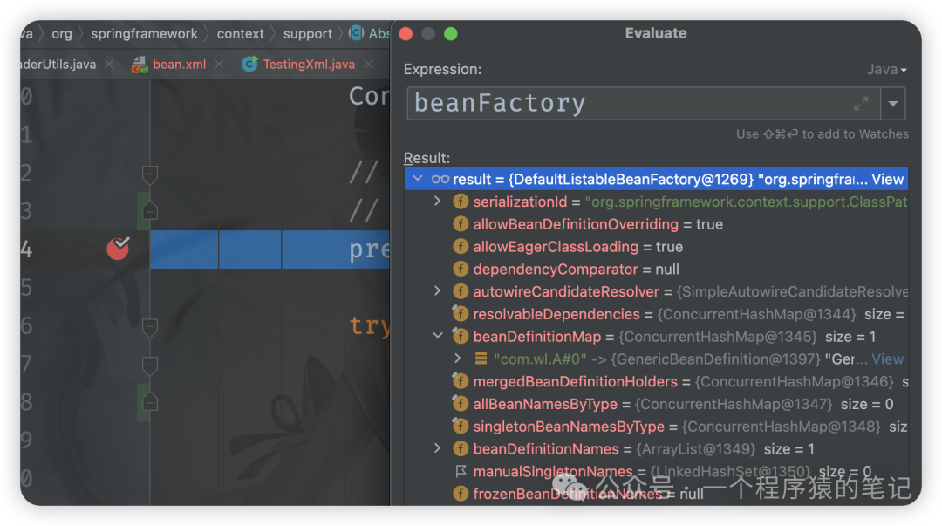Expand the serializationId field
This screenshot has height=526, width=942.
tap(438, 202)
